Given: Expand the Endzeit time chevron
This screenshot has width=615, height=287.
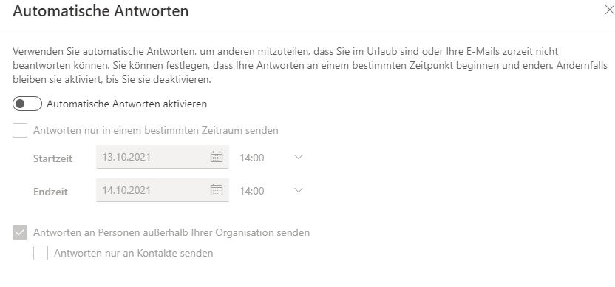Looking at the screenshot, I should 299,190.
